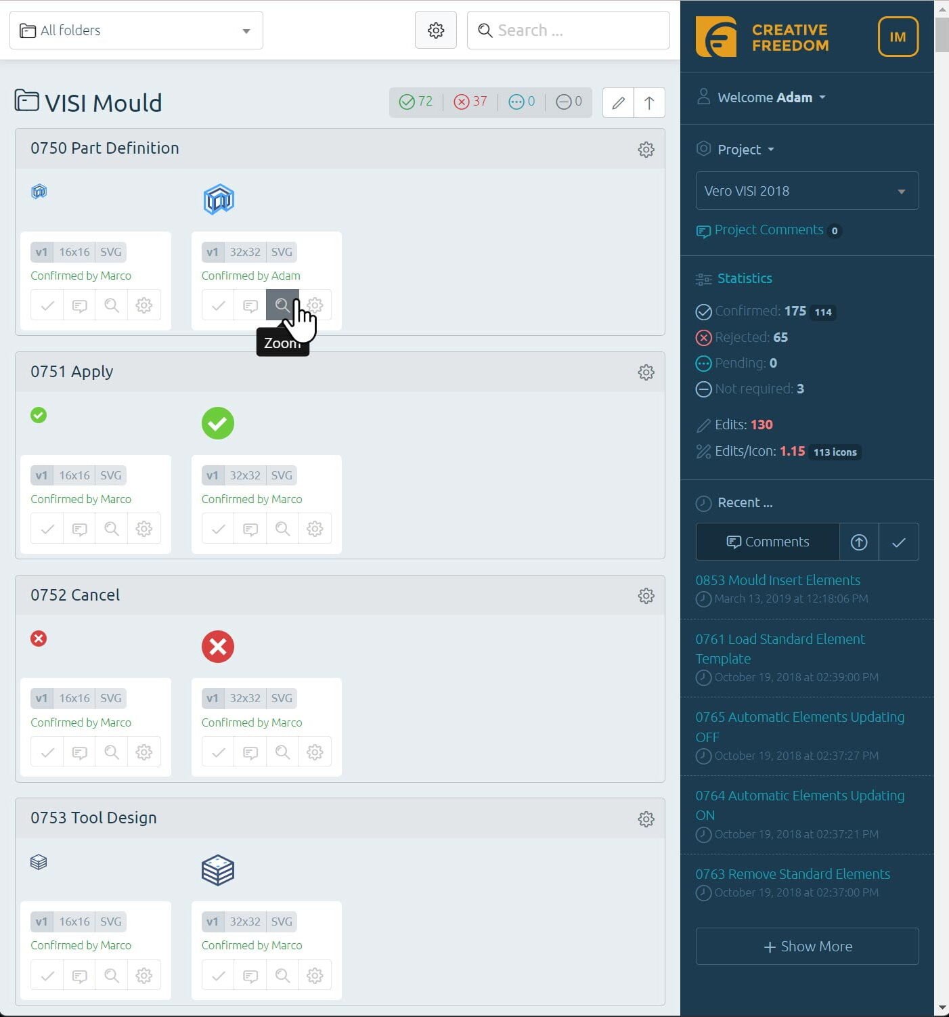This screenshot has width=949, height=1017.
Task: Click the upload arrow next to the pencil icon
Action: click(x=648, y=102)
